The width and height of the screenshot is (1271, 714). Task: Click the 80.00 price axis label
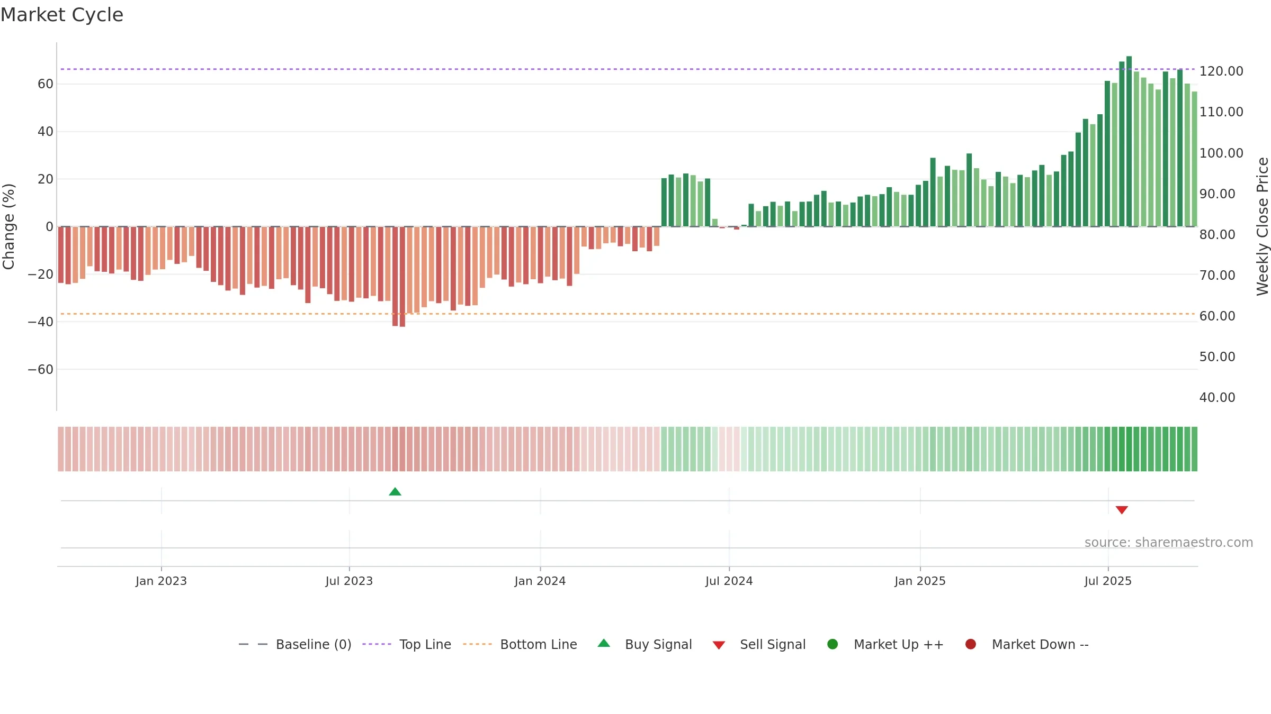point(1217,234)
